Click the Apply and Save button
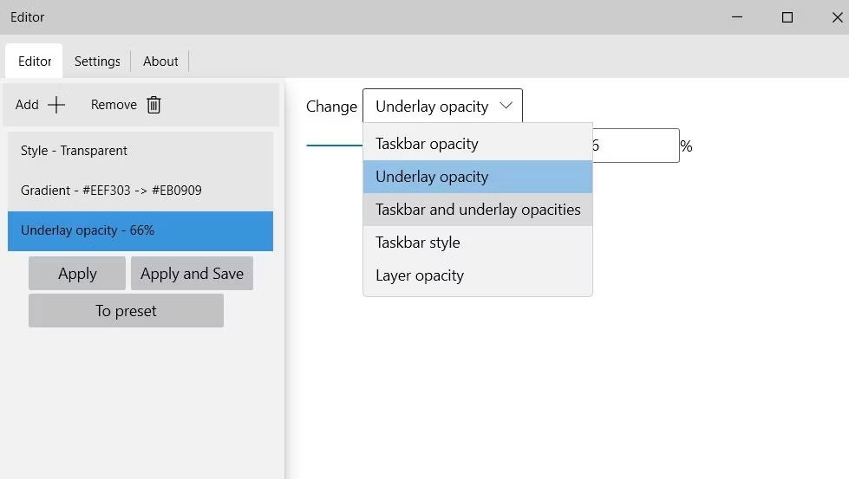 pos(192,274)
